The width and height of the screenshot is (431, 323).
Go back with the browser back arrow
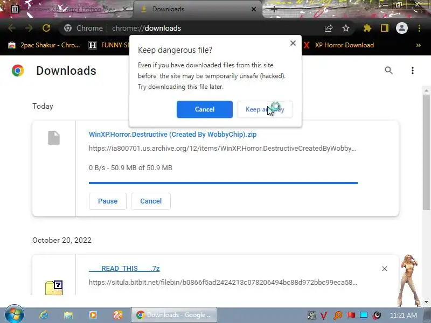[x=11, y=28]
